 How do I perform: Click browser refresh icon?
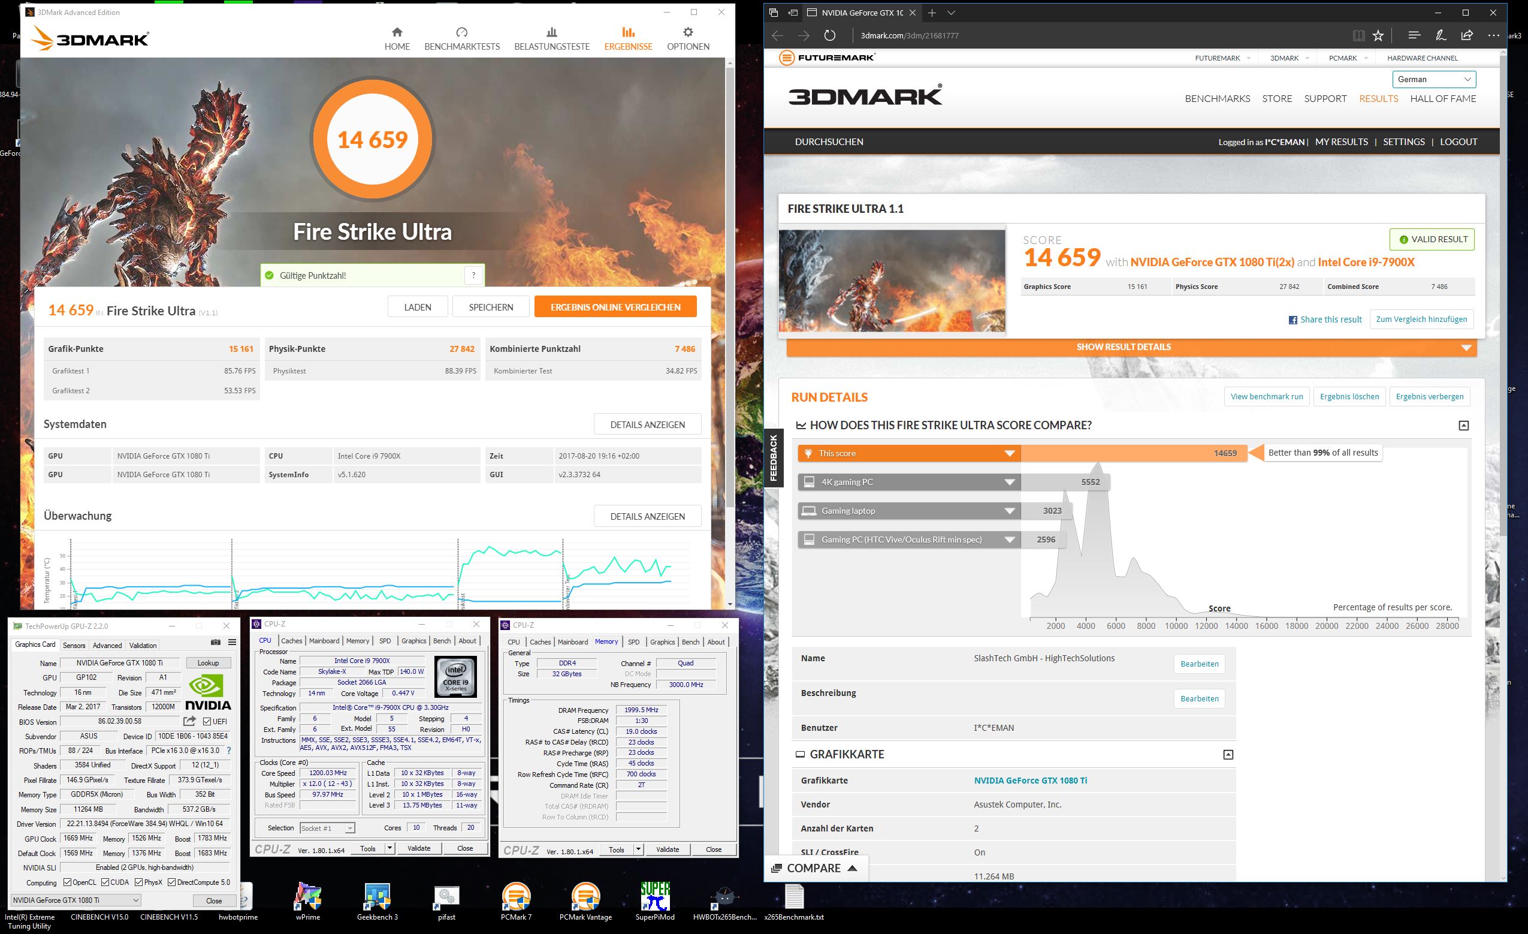point(830,35)
